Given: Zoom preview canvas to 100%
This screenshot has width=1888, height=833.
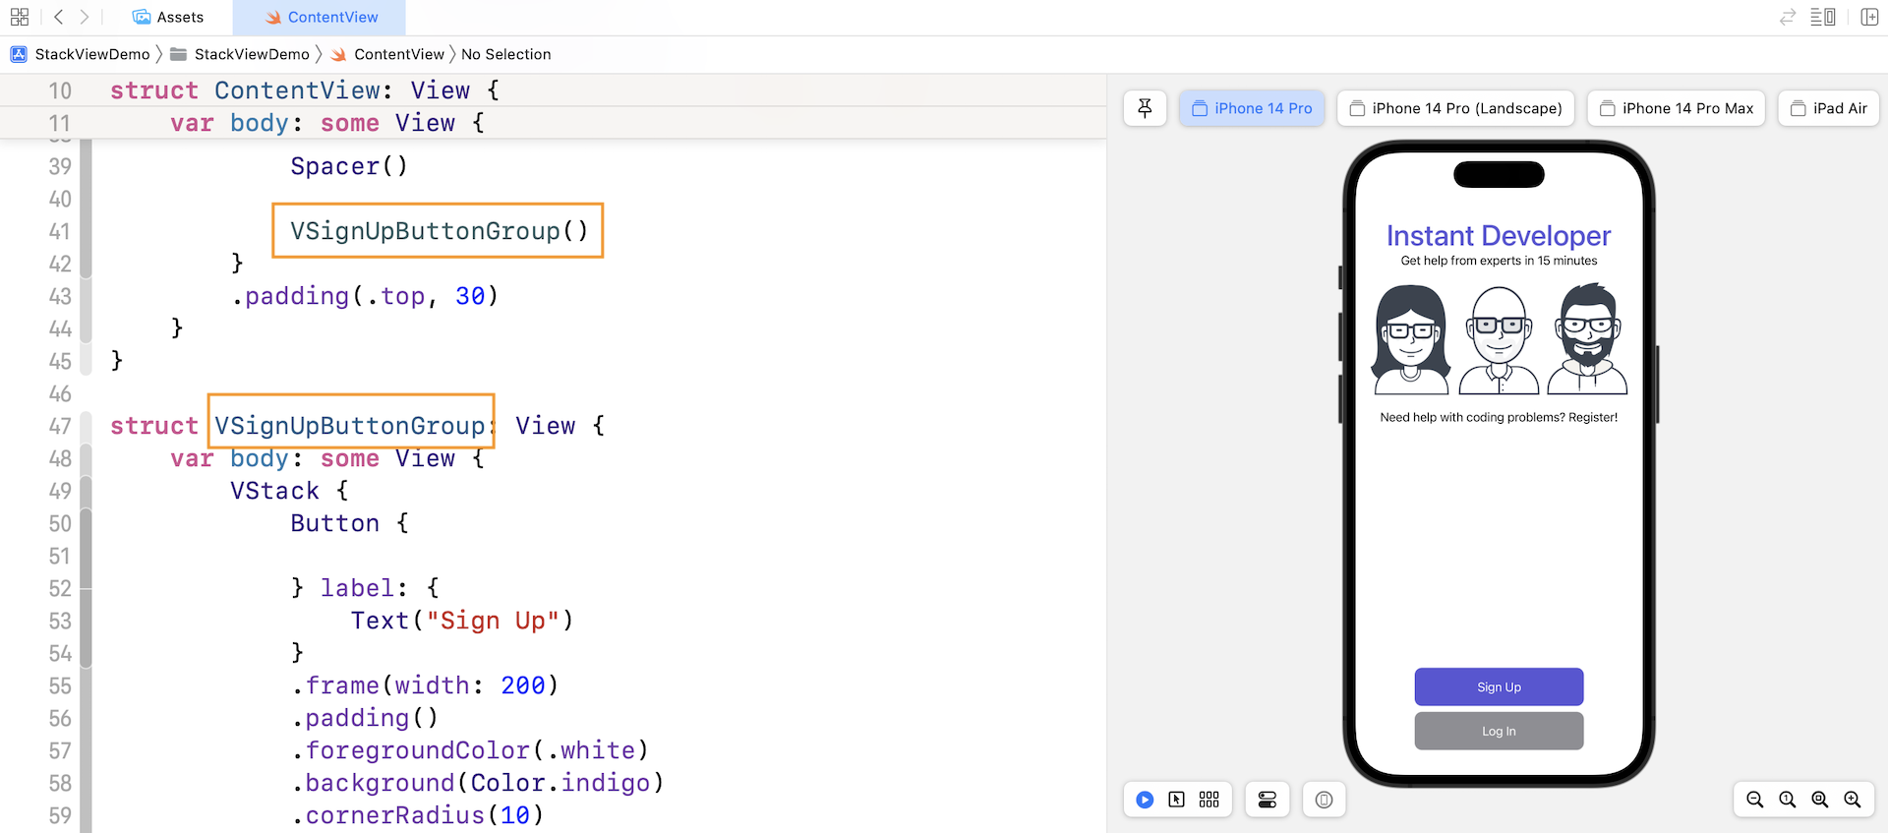Looking at the screenshot, I should [1788, 800].
